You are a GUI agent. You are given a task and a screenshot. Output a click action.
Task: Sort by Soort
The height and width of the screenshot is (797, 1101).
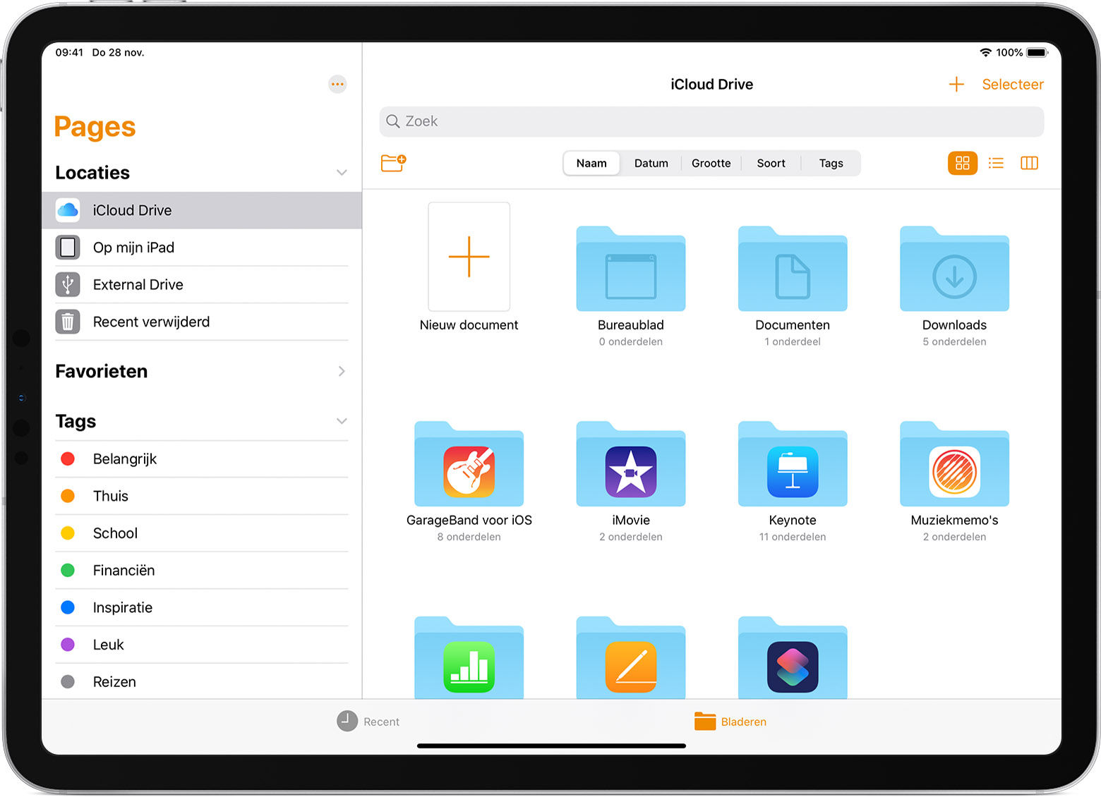(x=771, y=163)
